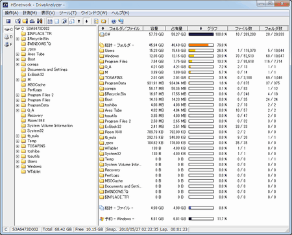Open the ヘルプ(H) menu
This screenshot has width=292, height=235.
click(x=120, y=13)
